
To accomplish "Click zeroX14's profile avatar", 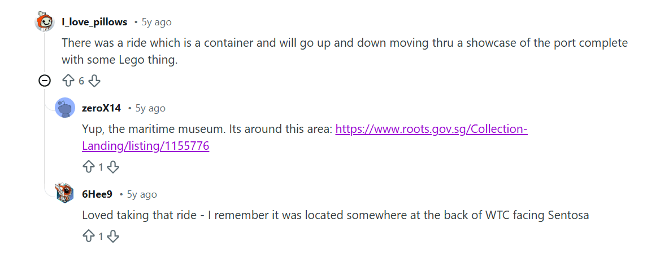I will 65,108.
